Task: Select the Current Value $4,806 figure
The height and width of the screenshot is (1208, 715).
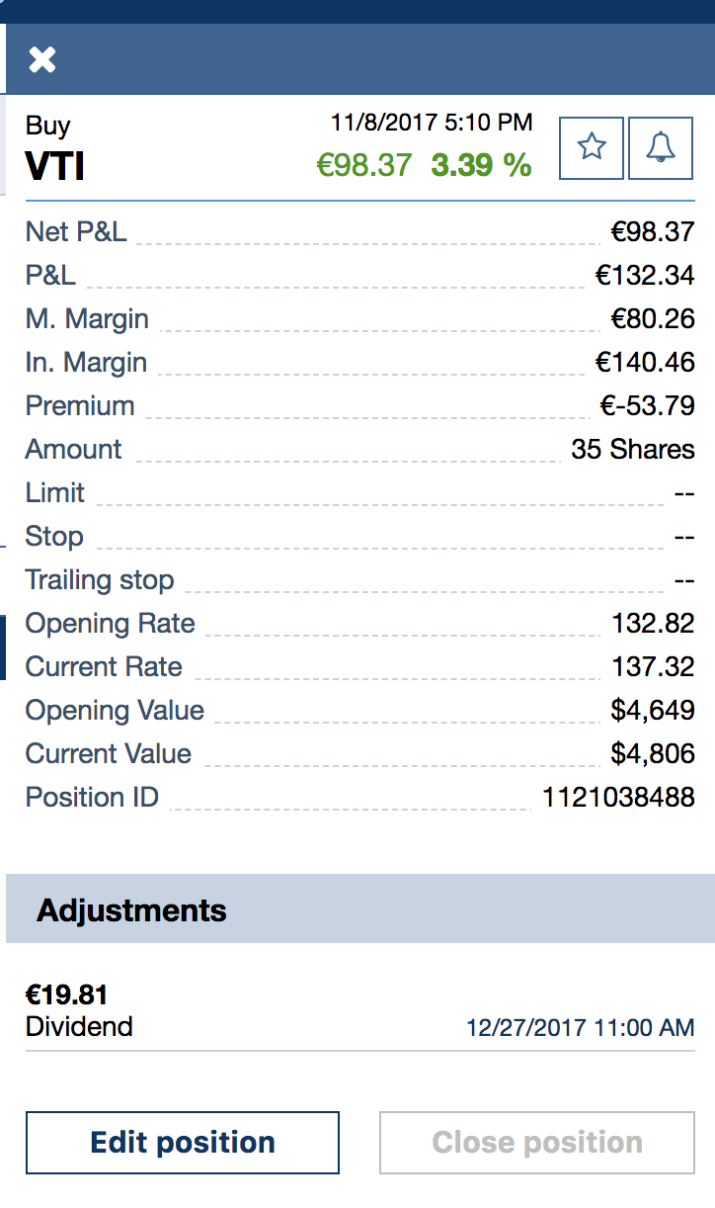Action: click(x=653, y=754)
